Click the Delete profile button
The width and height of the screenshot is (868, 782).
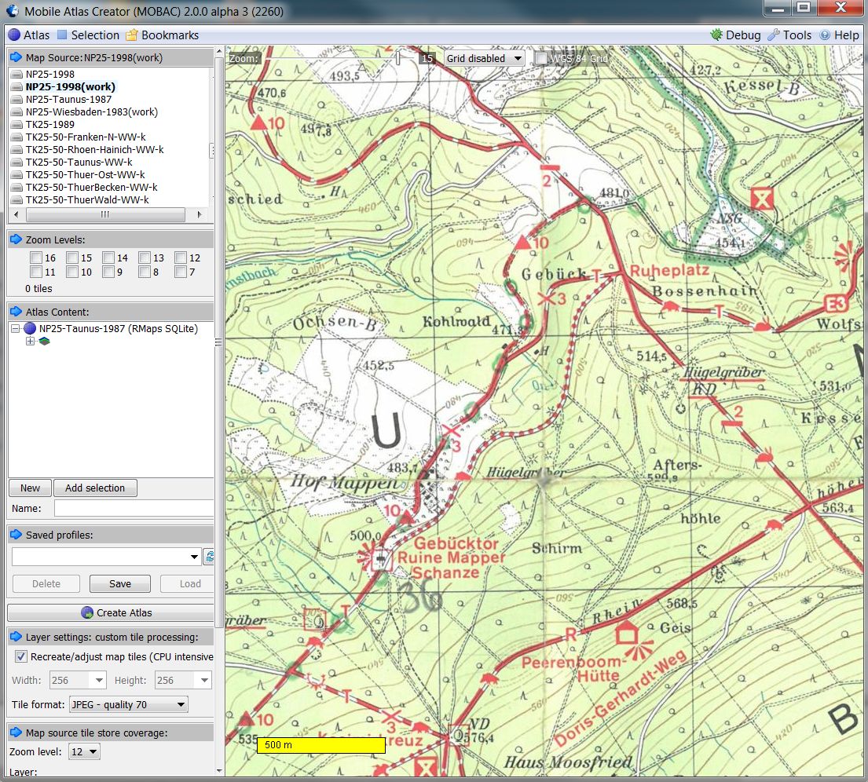click(46, 584)
